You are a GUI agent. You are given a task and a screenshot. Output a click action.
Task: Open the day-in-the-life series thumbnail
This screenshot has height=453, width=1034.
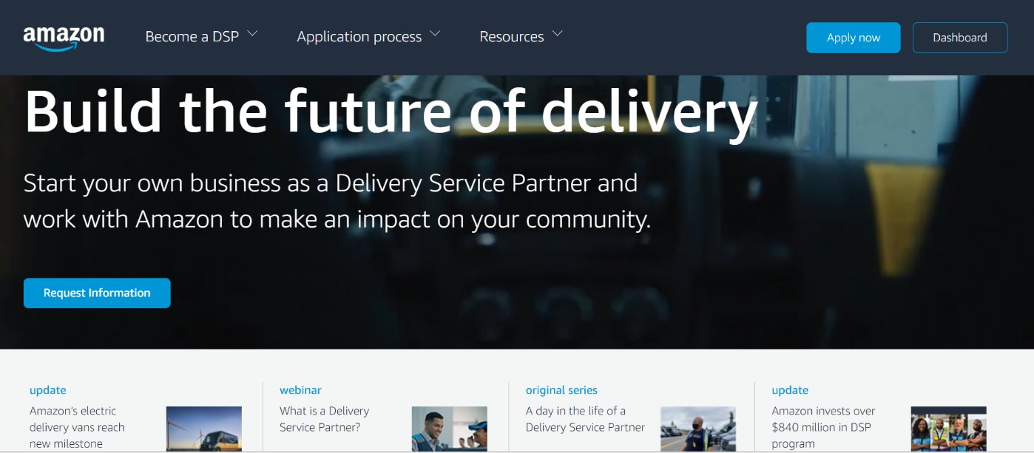[x=698, y=429]
